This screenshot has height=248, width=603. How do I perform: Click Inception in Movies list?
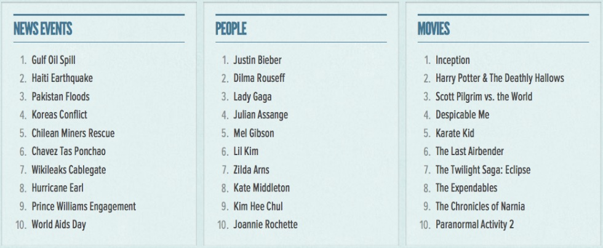tap(452, 60)
